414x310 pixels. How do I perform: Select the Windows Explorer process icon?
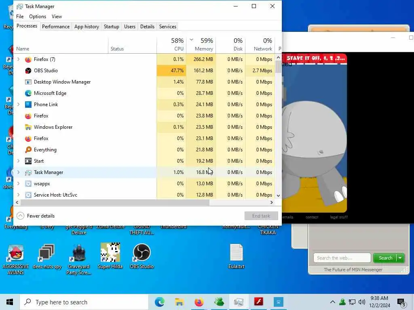[x=28, y=127]
